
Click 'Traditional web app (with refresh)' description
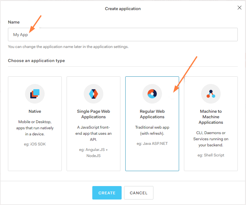pos(152,130)
